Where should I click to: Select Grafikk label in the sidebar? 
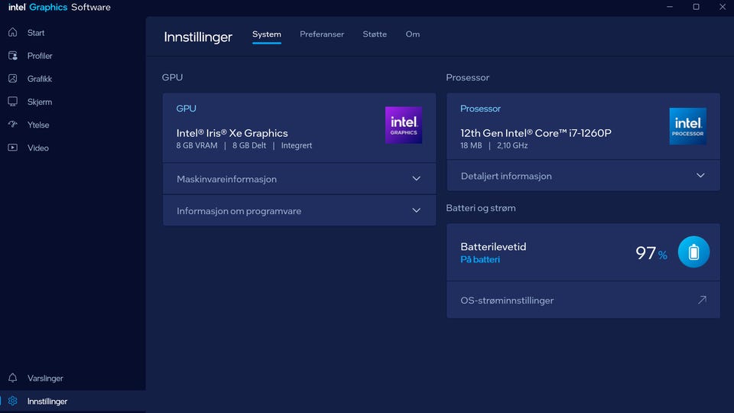tap(40, 79)
